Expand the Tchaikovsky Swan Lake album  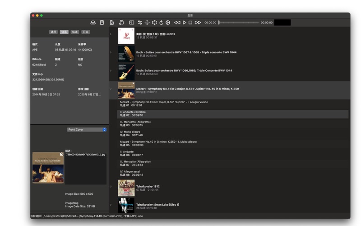coord(111,205)
